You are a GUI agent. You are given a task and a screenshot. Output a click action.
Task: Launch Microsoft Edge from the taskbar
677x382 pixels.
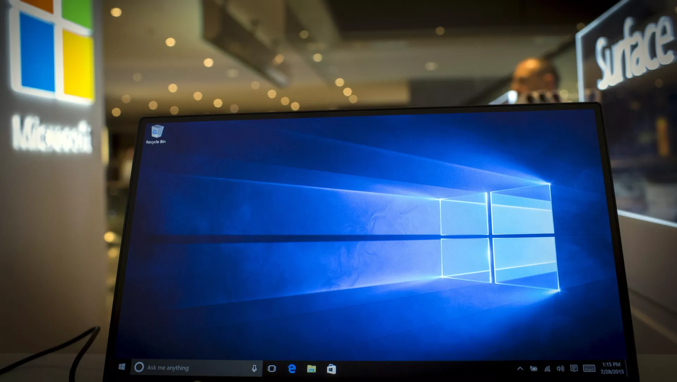pos(292,369)
